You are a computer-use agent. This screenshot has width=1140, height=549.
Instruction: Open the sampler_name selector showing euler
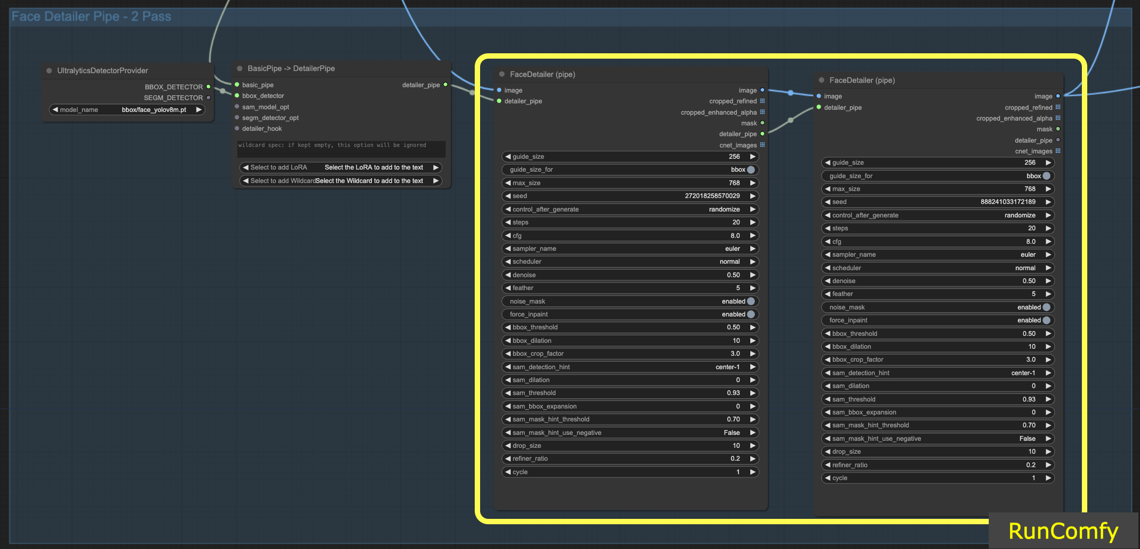pyautogui.click(x=630, y=248)
